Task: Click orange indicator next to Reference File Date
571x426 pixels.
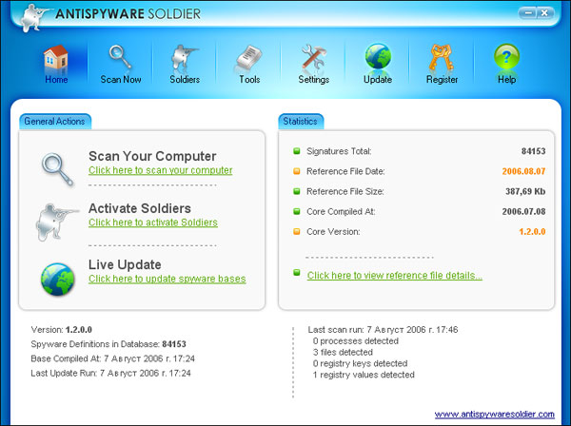Action: click(x=297, y=171)
